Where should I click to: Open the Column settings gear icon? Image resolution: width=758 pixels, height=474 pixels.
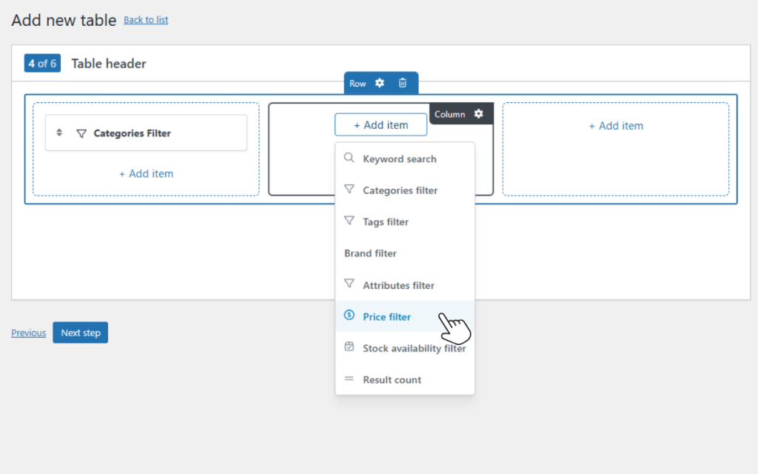(x=480, y=113)
